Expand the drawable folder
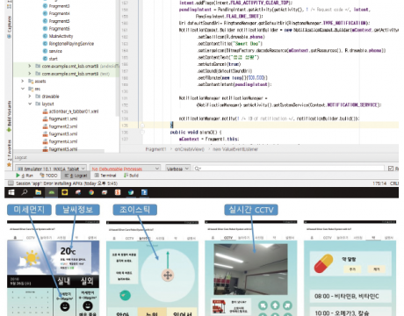The image size is (404, 316). click(x=30, y=97)
